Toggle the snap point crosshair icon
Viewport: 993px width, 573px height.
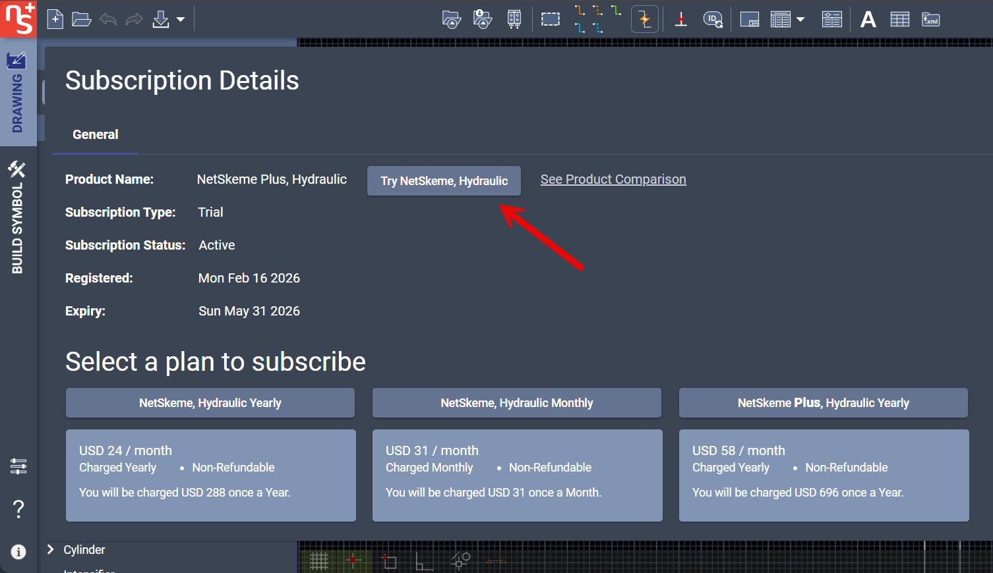tap(353, 560)
